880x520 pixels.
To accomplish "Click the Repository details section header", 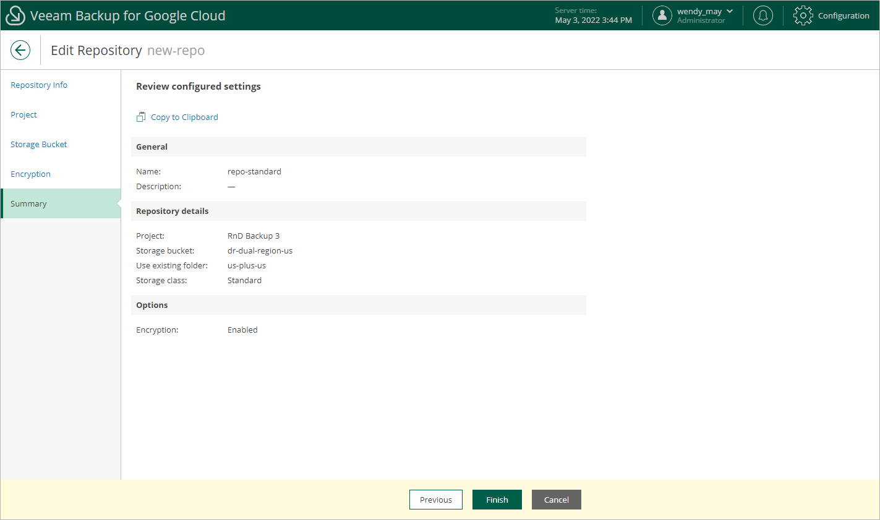I will (x=359, y=211).
